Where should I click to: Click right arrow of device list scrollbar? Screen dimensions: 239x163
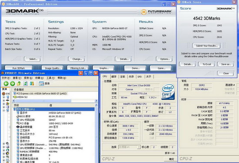click(x=96, y=101)
